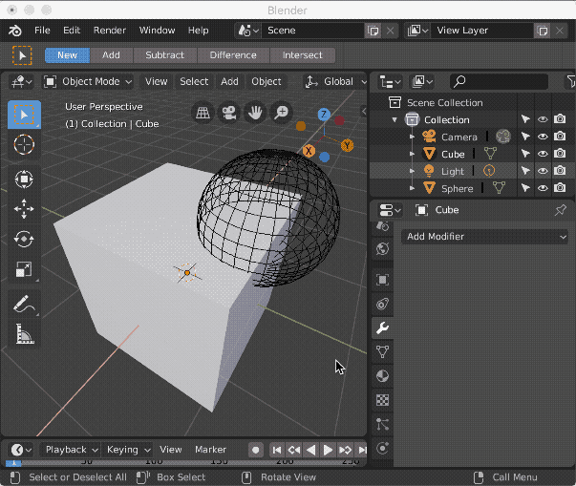This screenshot has height=486, width=576.
Task: Set selection mode to Subtract
Action: pos(164,55)
